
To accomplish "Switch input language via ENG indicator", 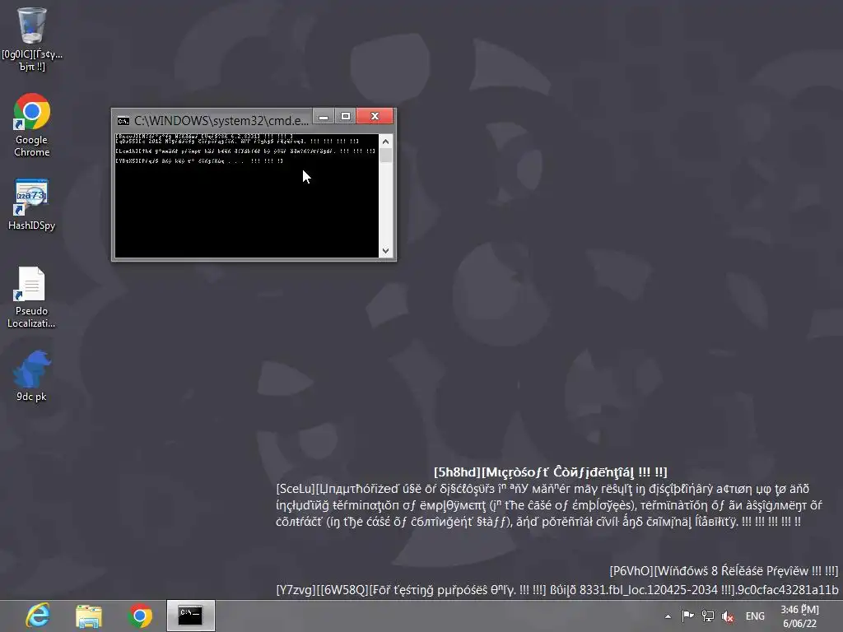I will pos(755,616).
